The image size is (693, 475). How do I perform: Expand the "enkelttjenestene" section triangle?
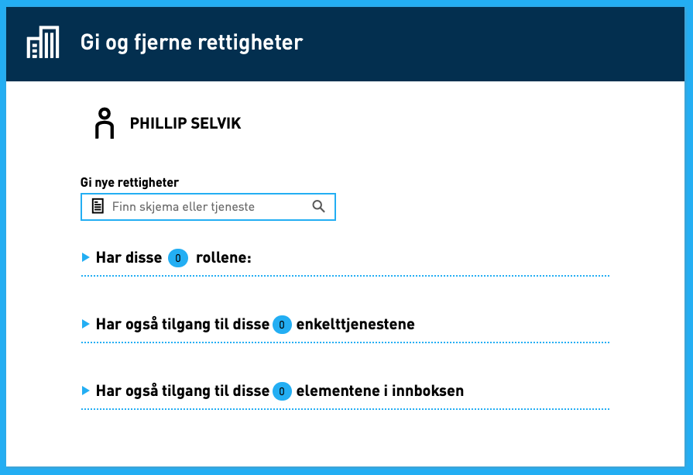point(86,324)
